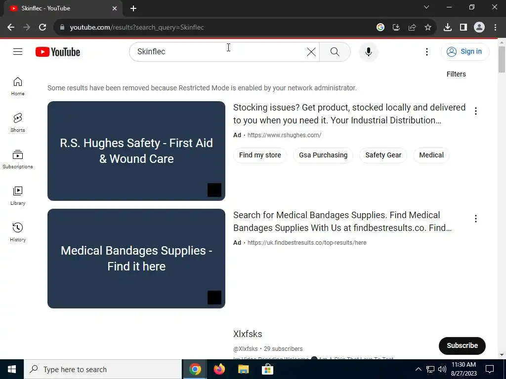Viewport: 506px width, 379px height.
Task: Show hidden system tray icons
Action: 418,369
